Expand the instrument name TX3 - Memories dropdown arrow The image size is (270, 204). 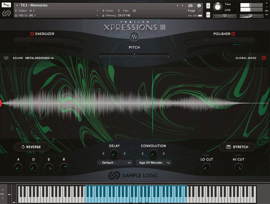click(x=17, y=5)
